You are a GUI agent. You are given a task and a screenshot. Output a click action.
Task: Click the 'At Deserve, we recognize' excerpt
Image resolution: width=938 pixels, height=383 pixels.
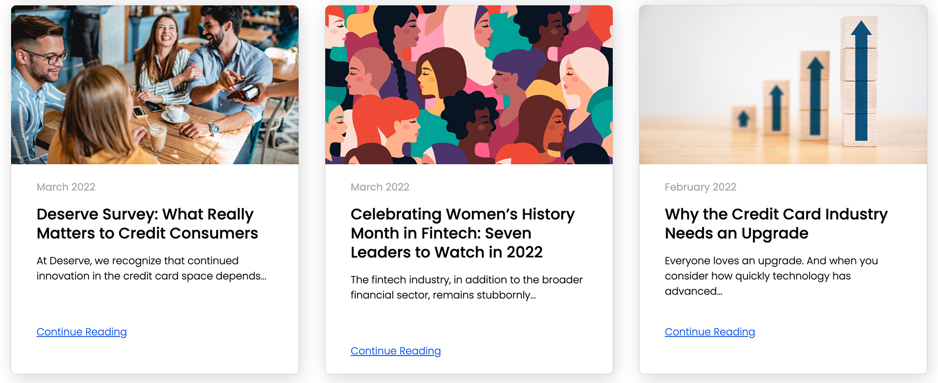point(151,268)
